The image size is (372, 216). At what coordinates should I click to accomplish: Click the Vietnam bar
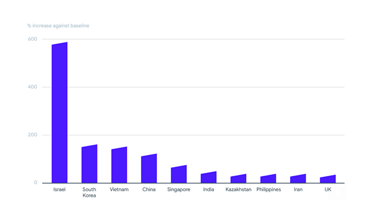(119, 165)
